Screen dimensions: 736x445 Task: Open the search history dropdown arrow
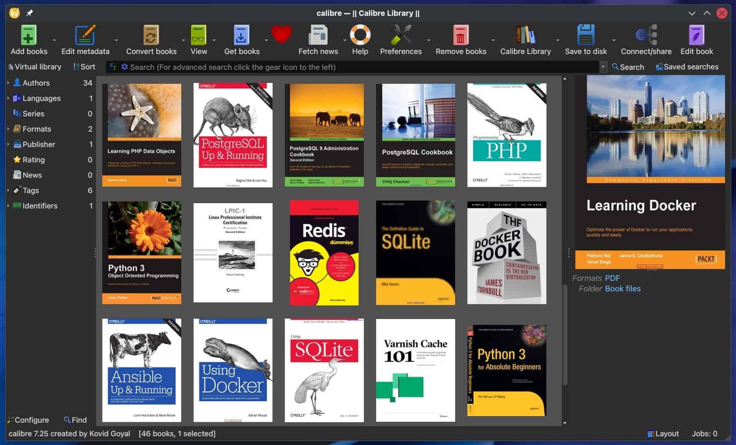(x=604, y=67)
